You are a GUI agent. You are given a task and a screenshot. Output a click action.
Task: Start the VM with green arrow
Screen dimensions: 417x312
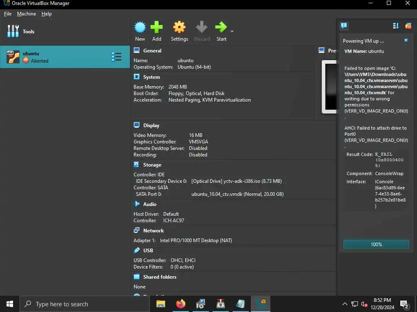pos(221,27)
